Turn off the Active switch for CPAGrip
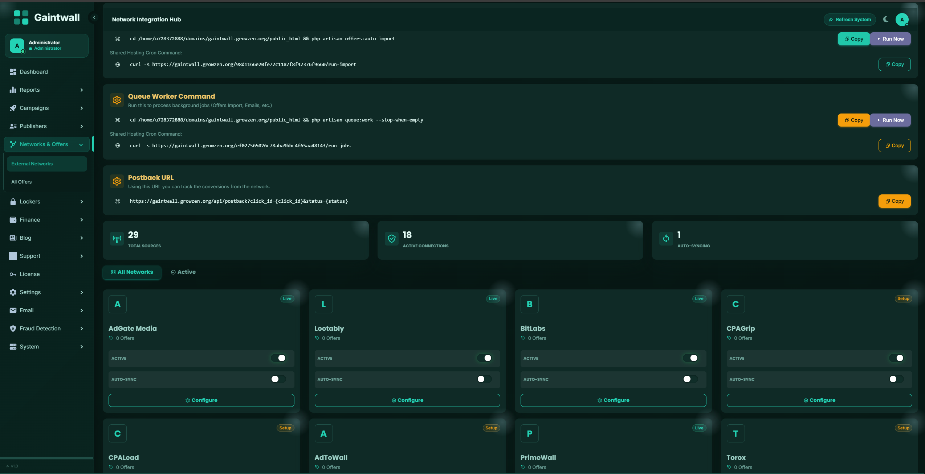The width and height of the screenshot is (925, 474). pos(897,358)
